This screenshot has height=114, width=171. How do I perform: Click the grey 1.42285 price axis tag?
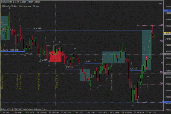tap(167, 54)
